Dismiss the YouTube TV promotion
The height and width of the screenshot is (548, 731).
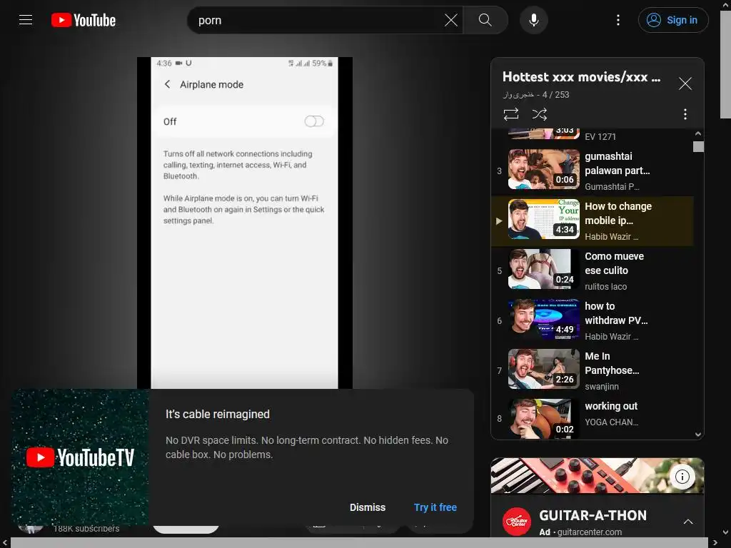pos(368,507)
